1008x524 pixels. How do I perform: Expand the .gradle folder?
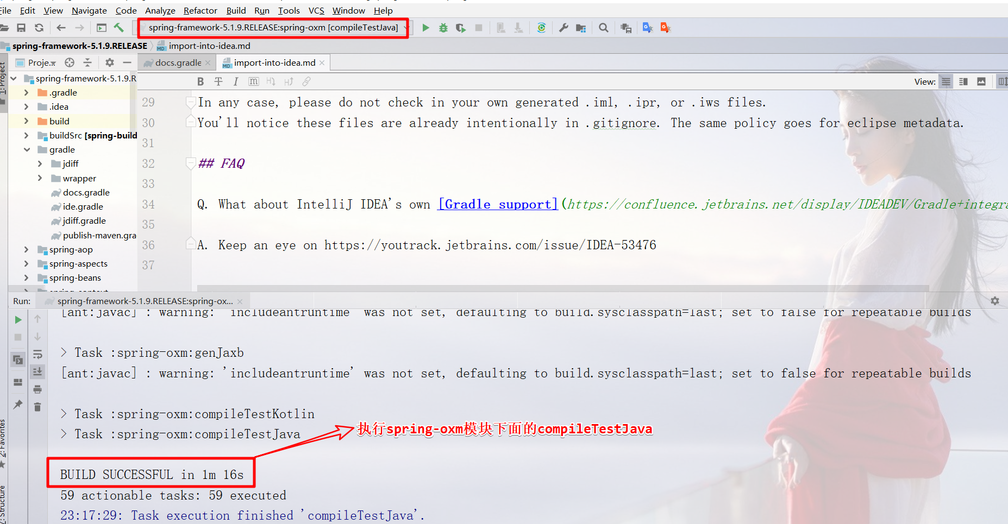click(26, 93)
